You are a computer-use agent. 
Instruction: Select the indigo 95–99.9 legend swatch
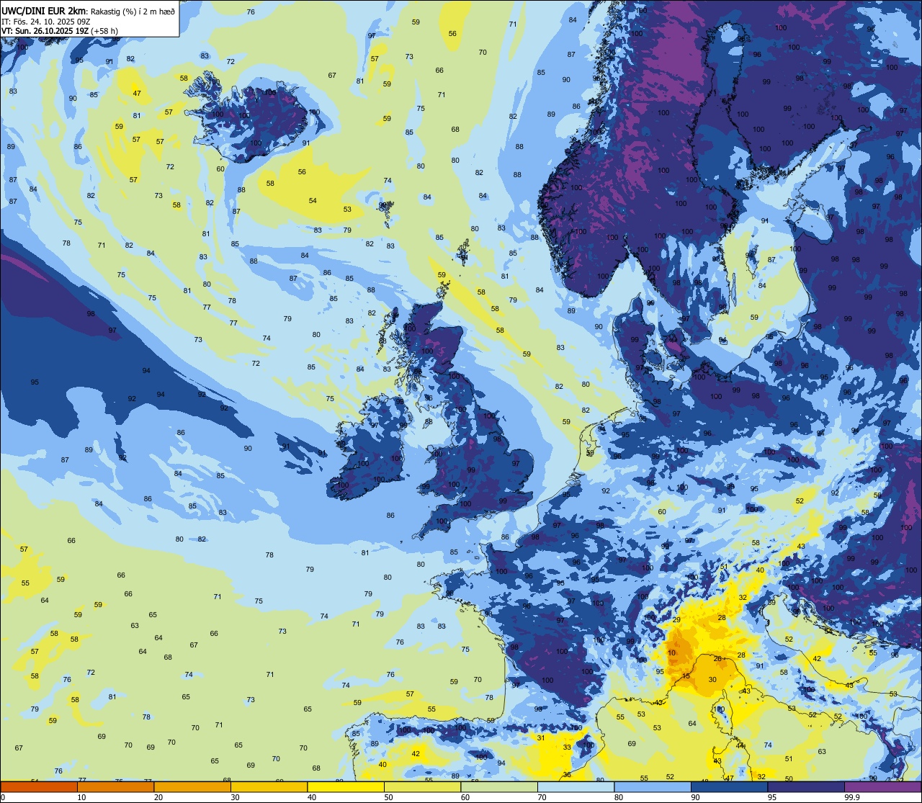[806, 786]
